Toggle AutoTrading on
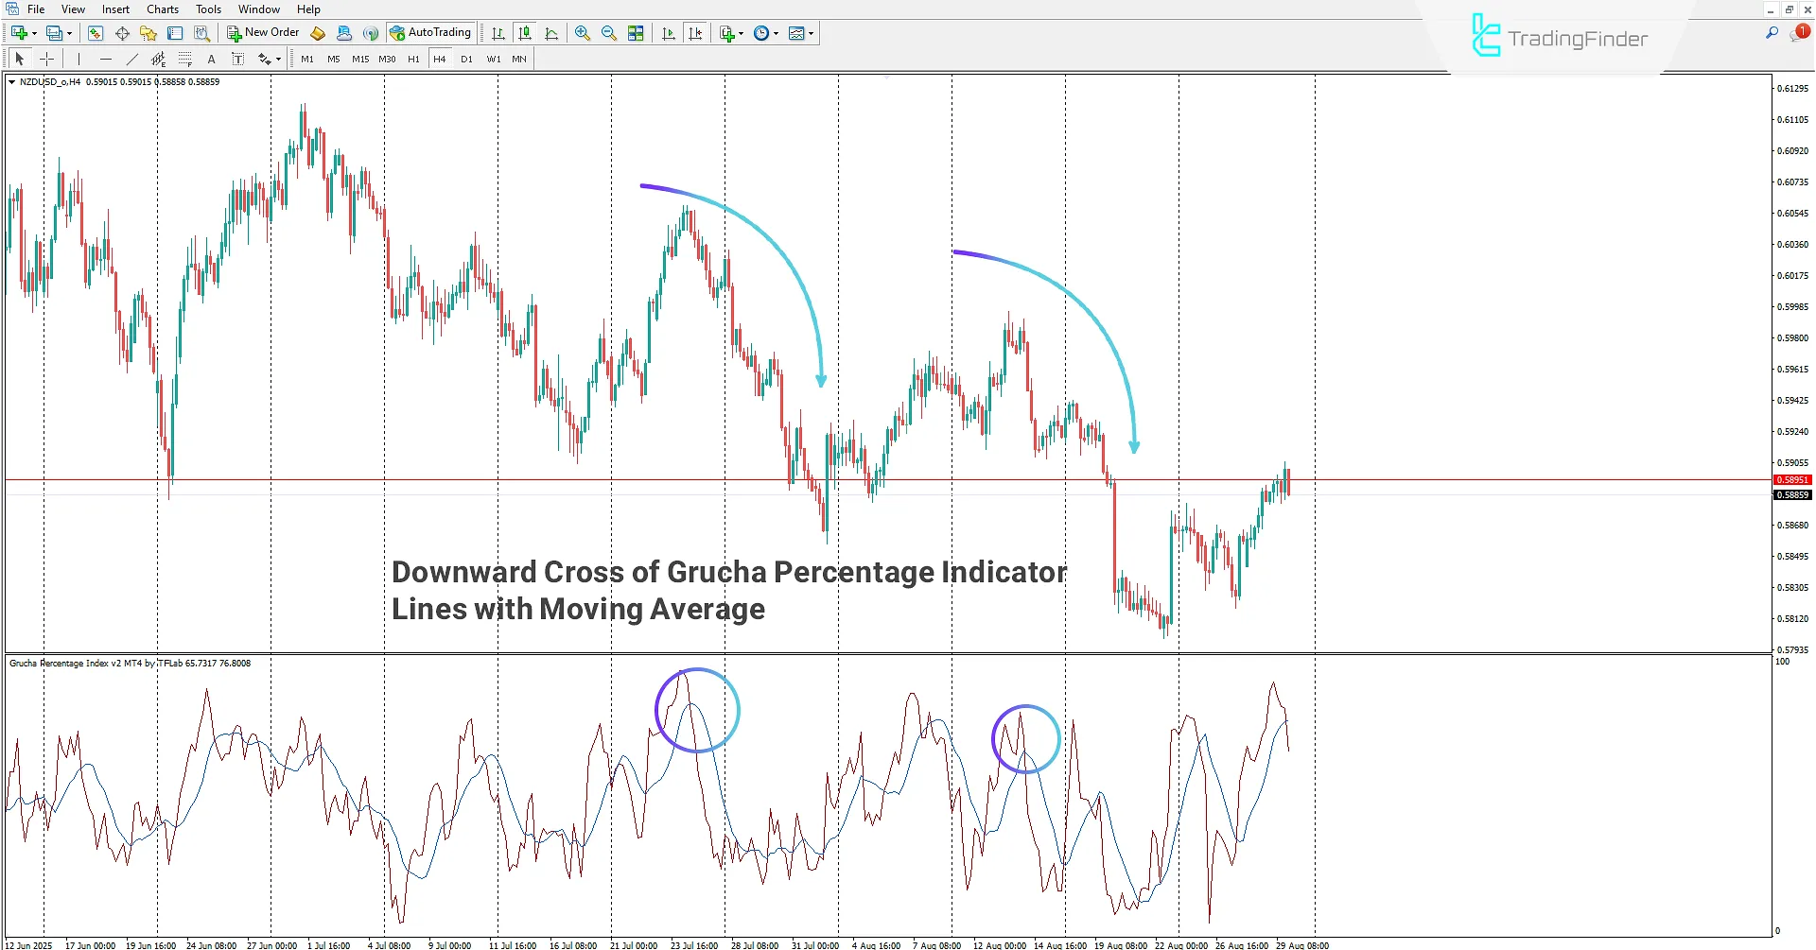Viewport: 1816px width, 950px height. point(431,31)
